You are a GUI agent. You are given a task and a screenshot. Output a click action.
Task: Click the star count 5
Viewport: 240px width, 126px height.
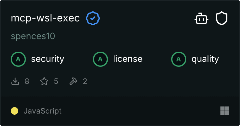click(56, 82)
